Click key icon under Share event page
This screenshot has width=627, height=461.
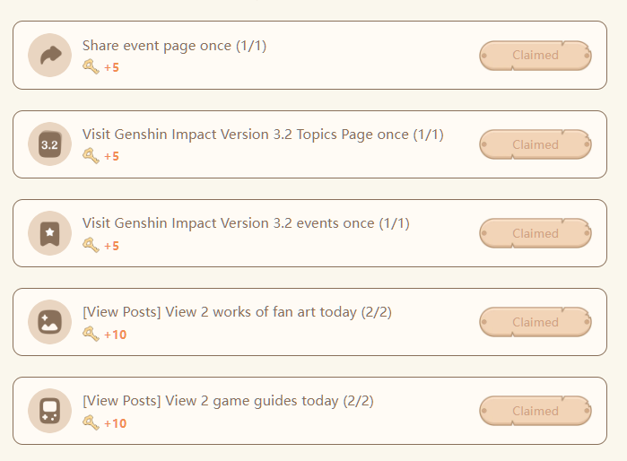click(91, 66)
